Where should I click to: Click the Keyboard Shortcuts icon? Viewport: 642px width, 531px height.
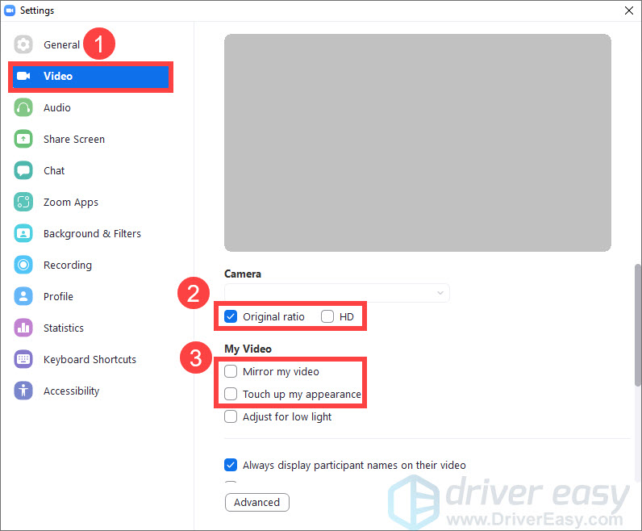[23, 360]
